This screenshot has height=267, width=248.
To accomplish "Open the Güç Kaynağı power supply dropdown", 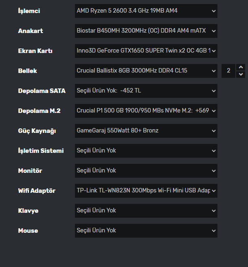I will [x=146, y=131].
